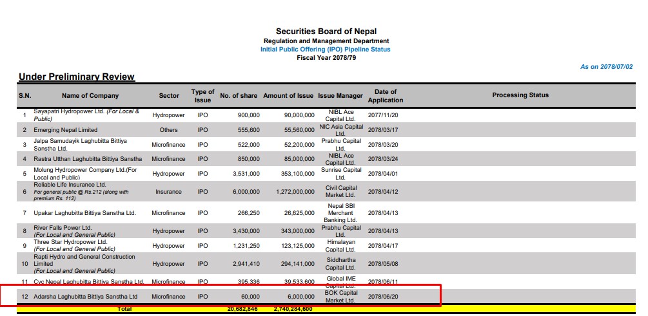Click the 'Securities Board of Nepal' title
Screen dimensions: 648x316
326,32
